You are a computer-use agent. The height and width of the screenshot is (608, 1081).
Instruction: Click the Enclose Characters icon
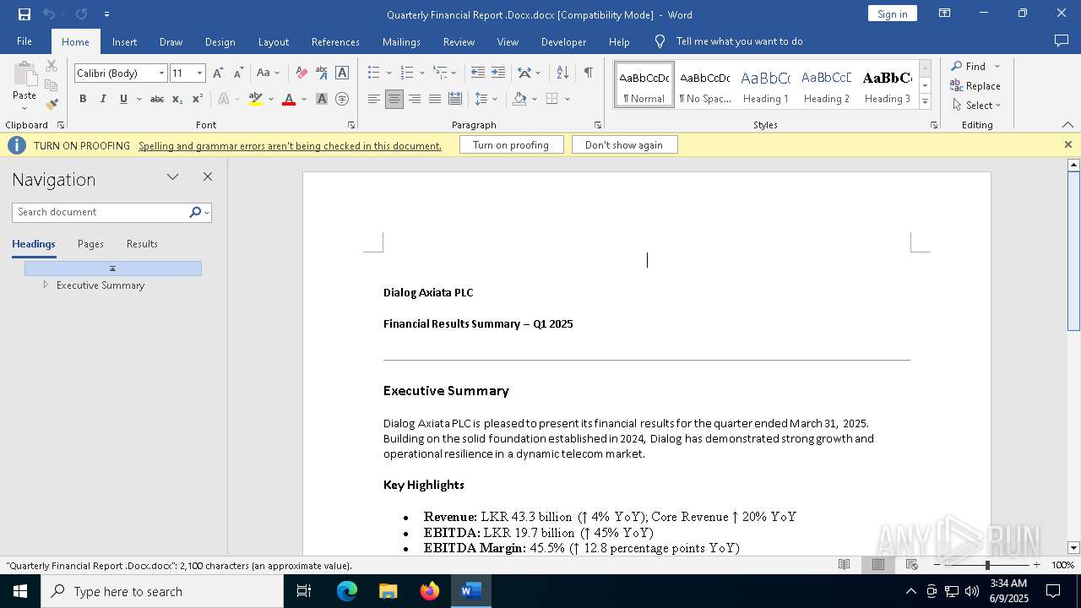point(342,99)
